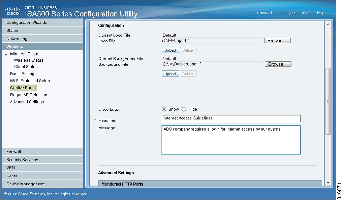Click Delete button under Logo File
This screenshot has height=200, width=342.
point(188,50)
